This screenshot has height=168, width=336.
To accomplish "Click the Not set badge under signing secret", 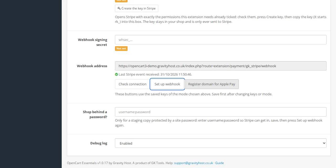I will tap(121, 49).
